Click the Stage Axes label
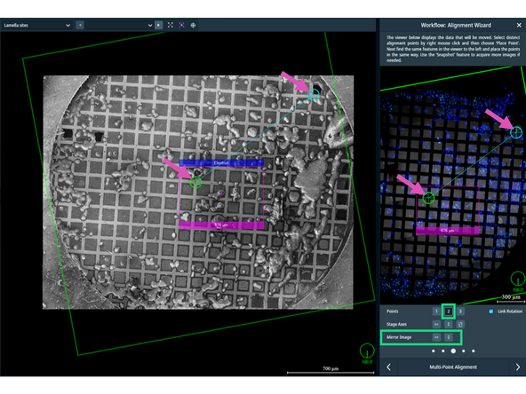Image resolution: width=526 pixels, height=394 pixels. (x=396, y=324)
